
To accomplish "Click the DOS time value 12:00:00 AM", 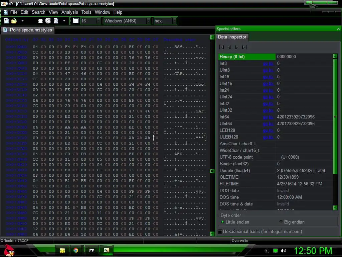I will click(289, 197).
